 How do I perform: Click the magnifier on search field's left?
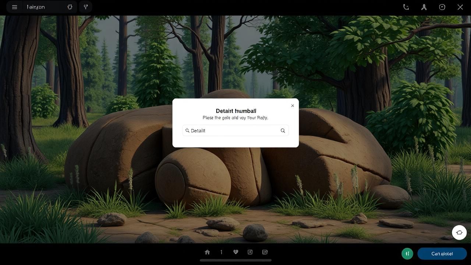tap(187, 131)
